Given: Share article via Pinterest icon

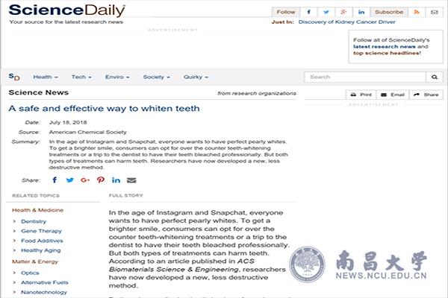Looking at the screenshot, I should 101,180.
